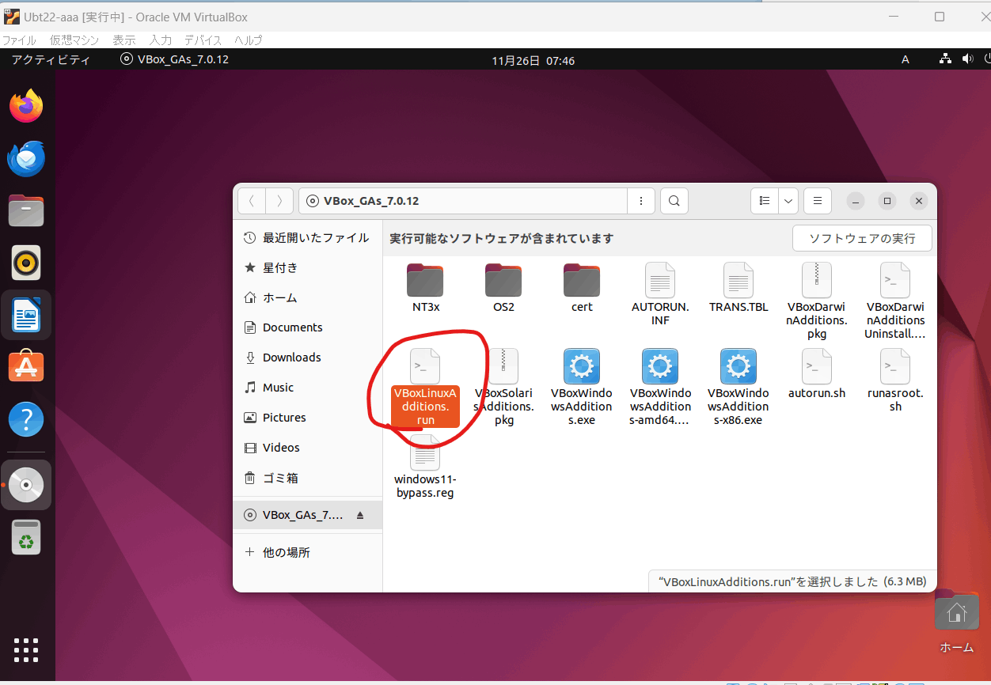Open Music in sidebar
The image size is (991, 685).
click(307, 388)
